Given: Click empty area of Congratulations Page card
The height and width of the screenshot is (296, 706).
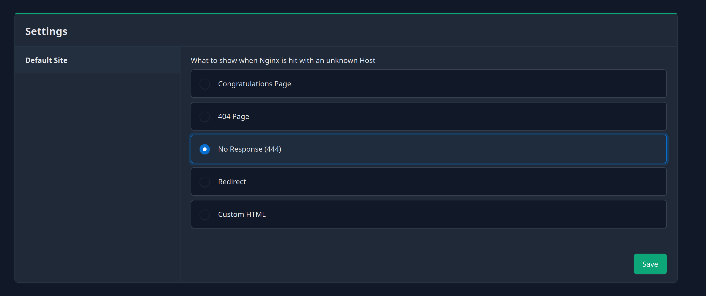Looking at the screenshot, I should [466, 84].
